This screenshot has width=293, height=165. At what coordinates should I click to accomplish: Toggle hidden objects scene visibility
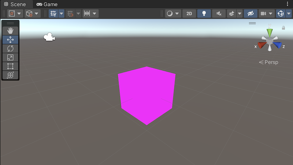coord(251,14)
